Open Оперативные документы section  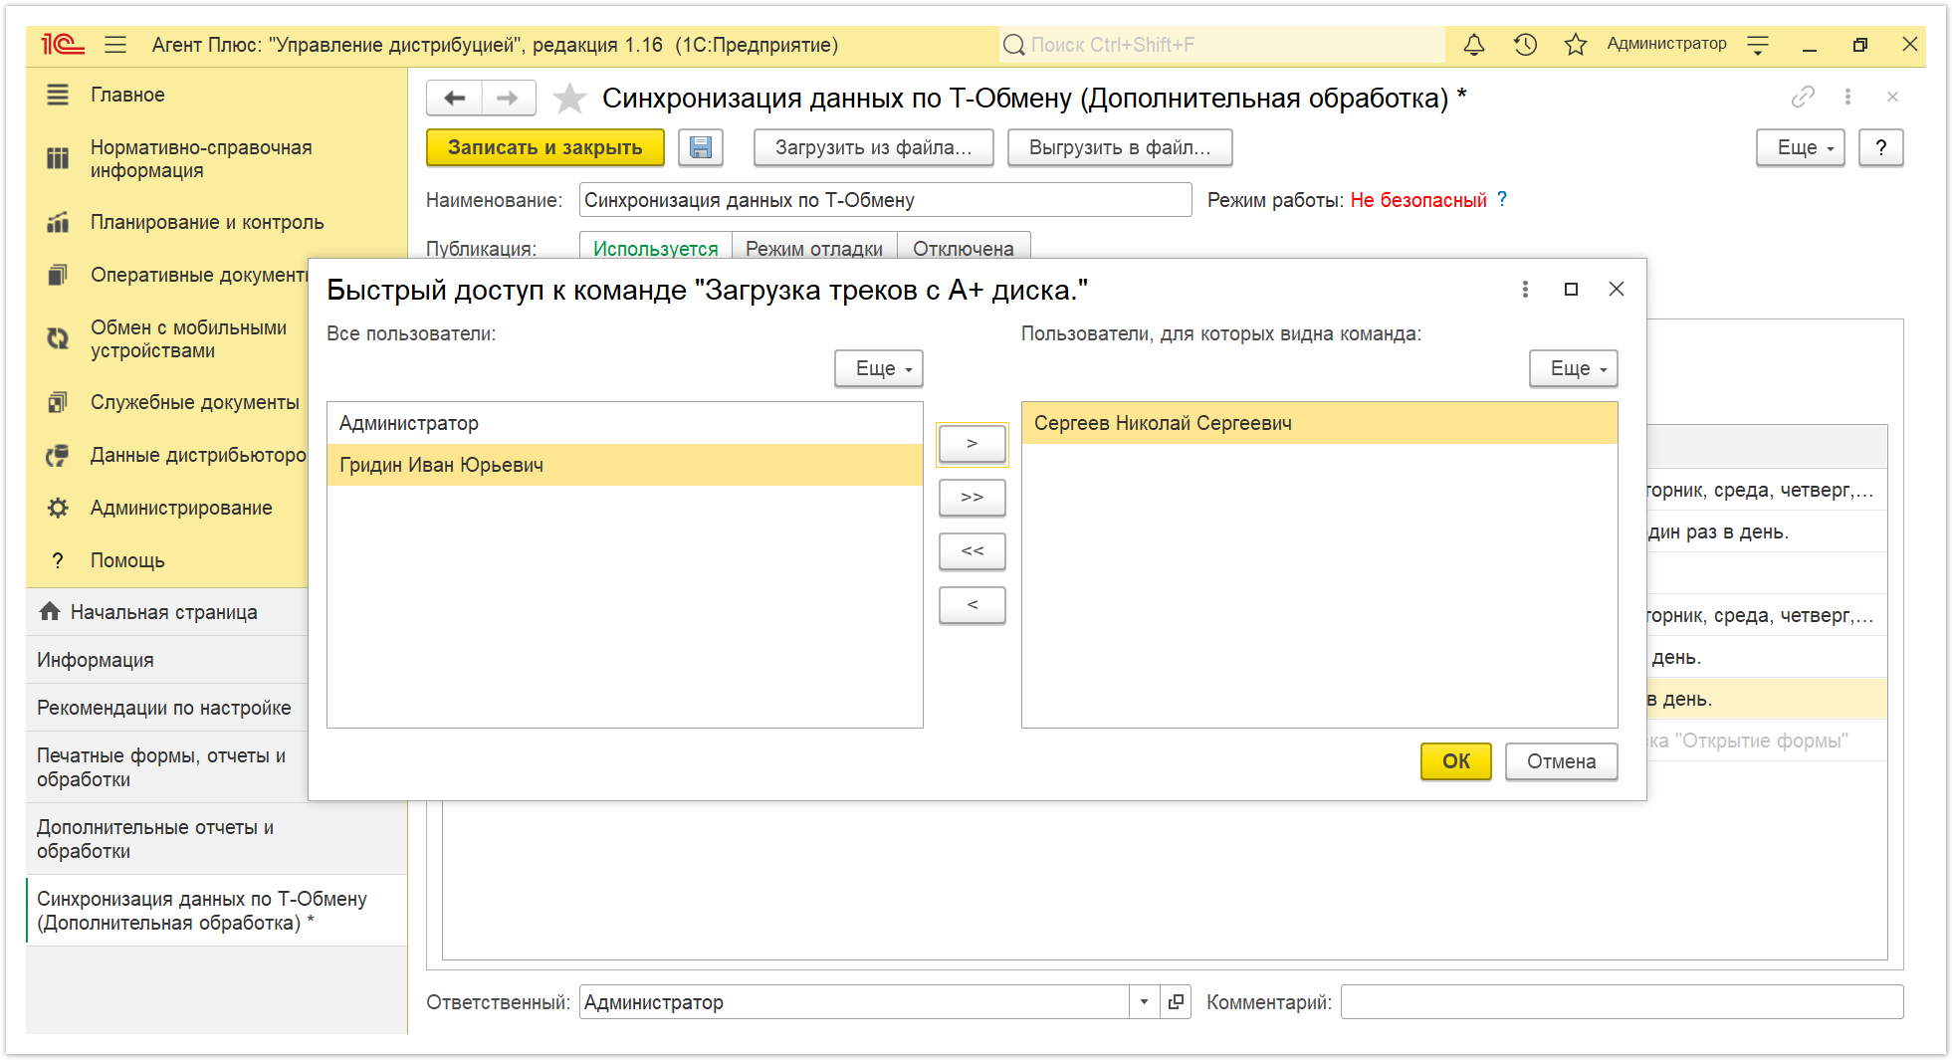pos(198,275)
